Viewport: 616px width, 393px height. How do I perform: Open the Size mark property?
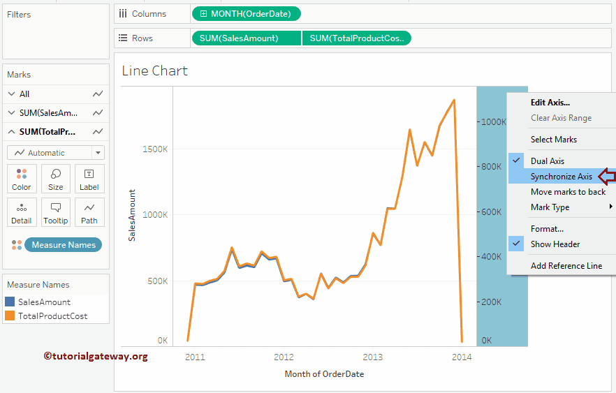point(56,179)
